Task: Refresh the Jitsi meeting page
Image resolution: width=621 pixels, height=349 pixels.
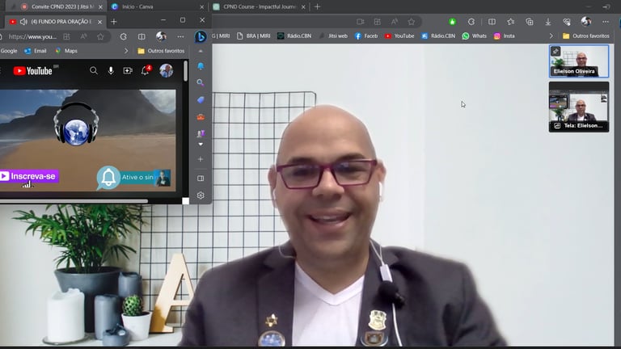Action: pyautogui.click(x=471, y=22)
